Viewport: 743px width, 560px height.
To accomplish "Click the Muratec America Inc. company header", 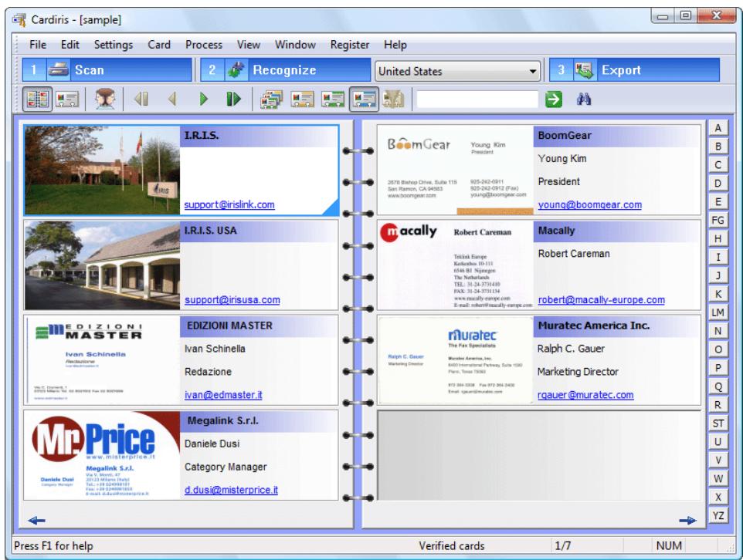I will click(x=617, y=326).
